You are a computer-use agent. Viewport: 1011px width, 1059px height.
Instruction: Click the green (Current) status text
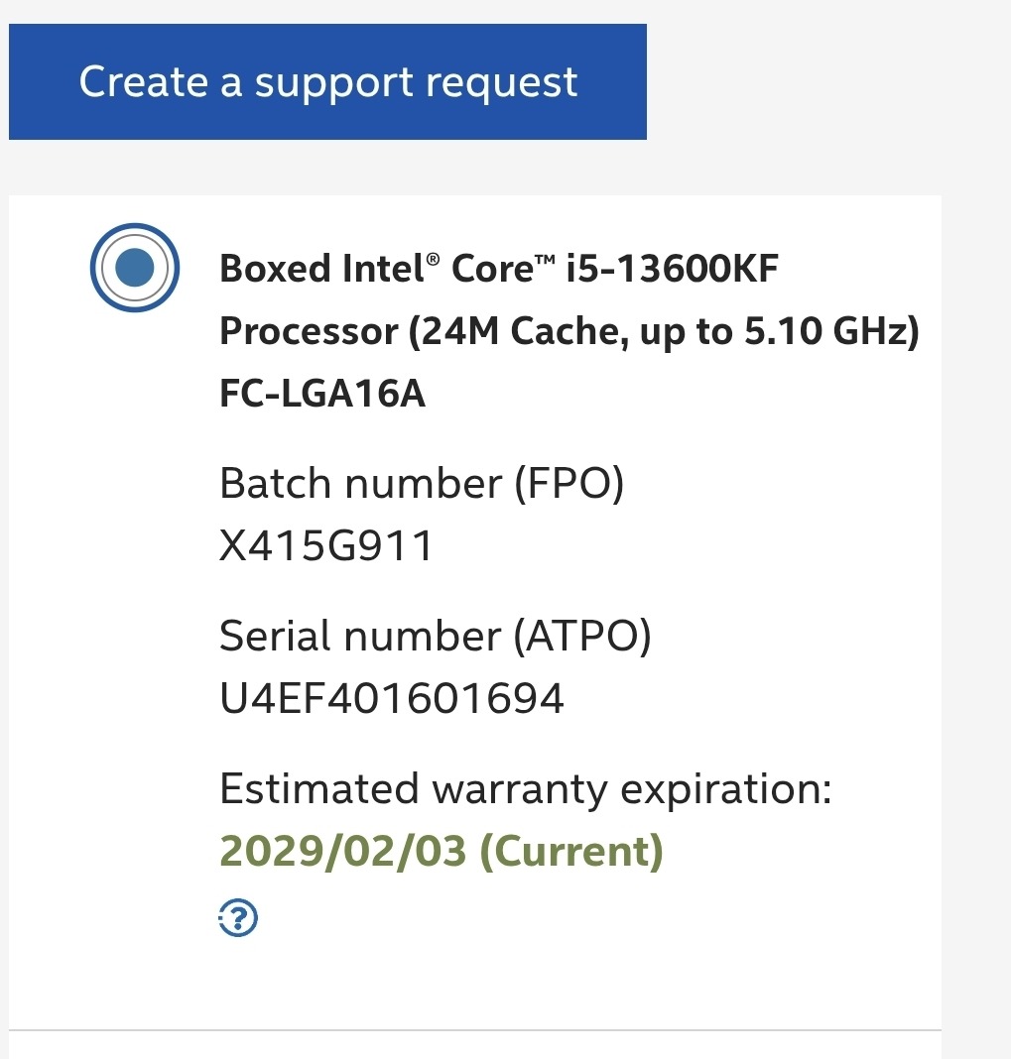571,852
